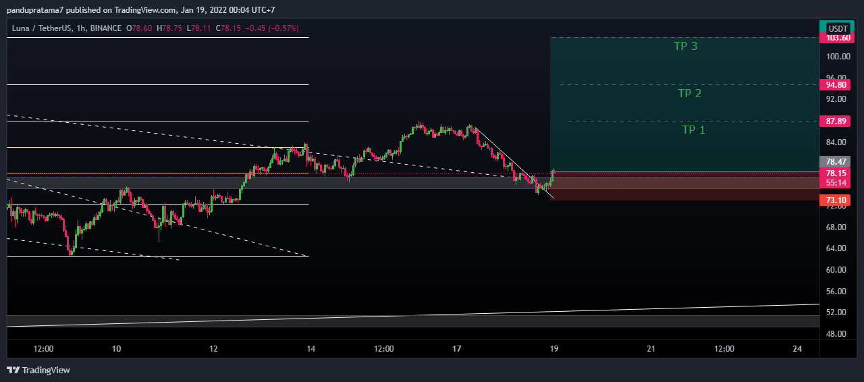864x382 pixels.
Task: Click the Open value O78.60
Action: click(x=140, y=28)
